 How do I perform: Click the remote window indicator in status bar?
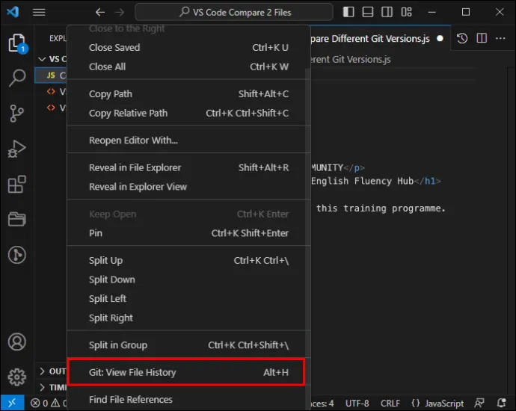coord(12,403)
